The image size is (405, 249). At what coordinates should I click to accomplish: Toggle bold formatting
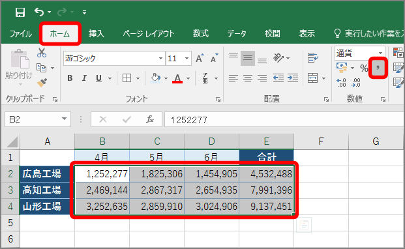click(x=70, y=78)
